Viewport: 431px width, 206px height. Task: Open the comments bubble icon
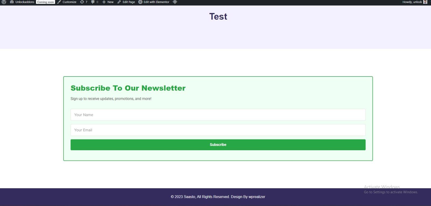93,2
